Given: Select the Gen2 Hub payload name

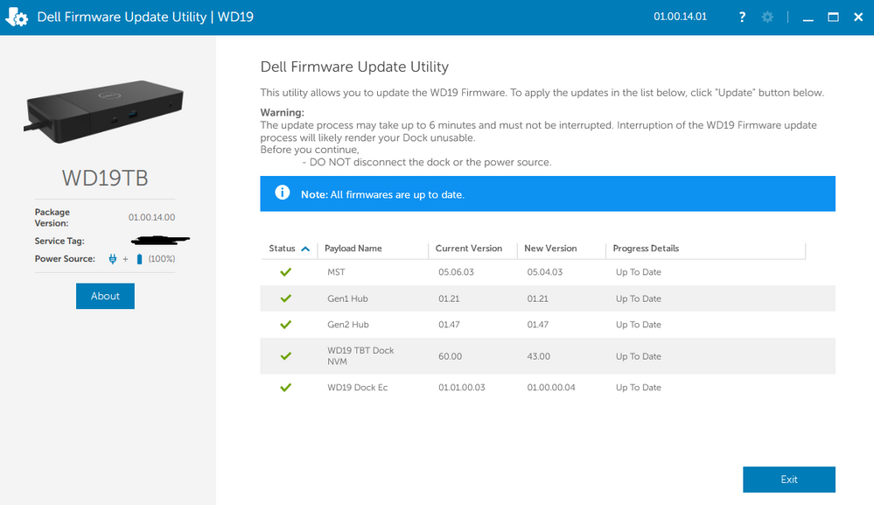Looking at the screenshot, I should coord(348,325).
